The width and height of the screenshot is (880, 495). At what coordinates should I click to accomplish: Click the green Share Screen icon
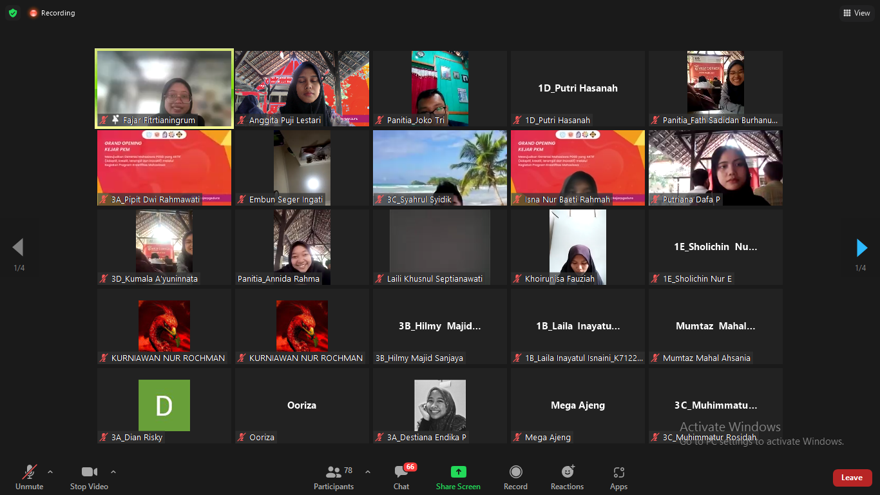[458, 472]
